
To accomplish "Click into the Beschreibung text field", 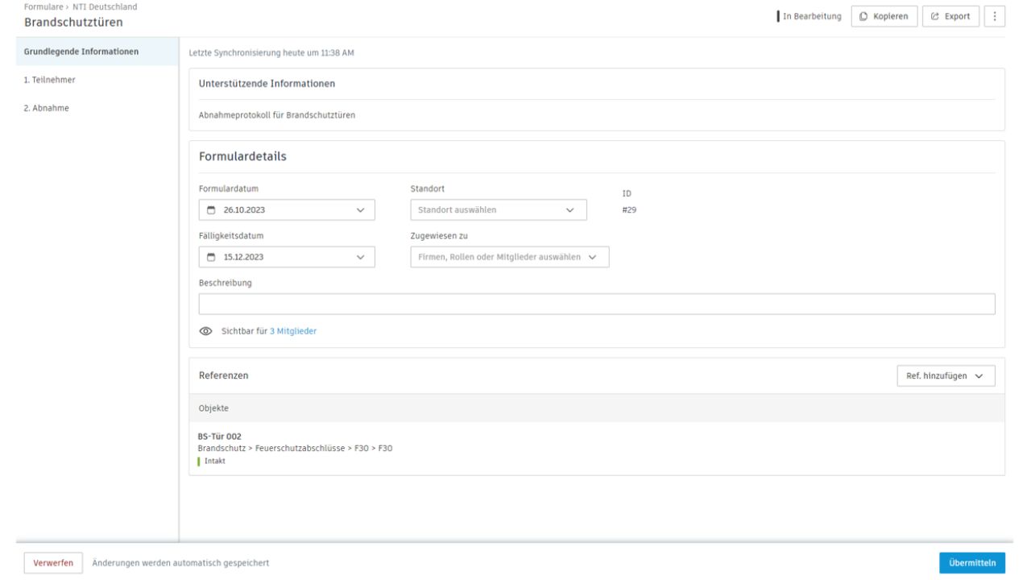I will [597, 304].
